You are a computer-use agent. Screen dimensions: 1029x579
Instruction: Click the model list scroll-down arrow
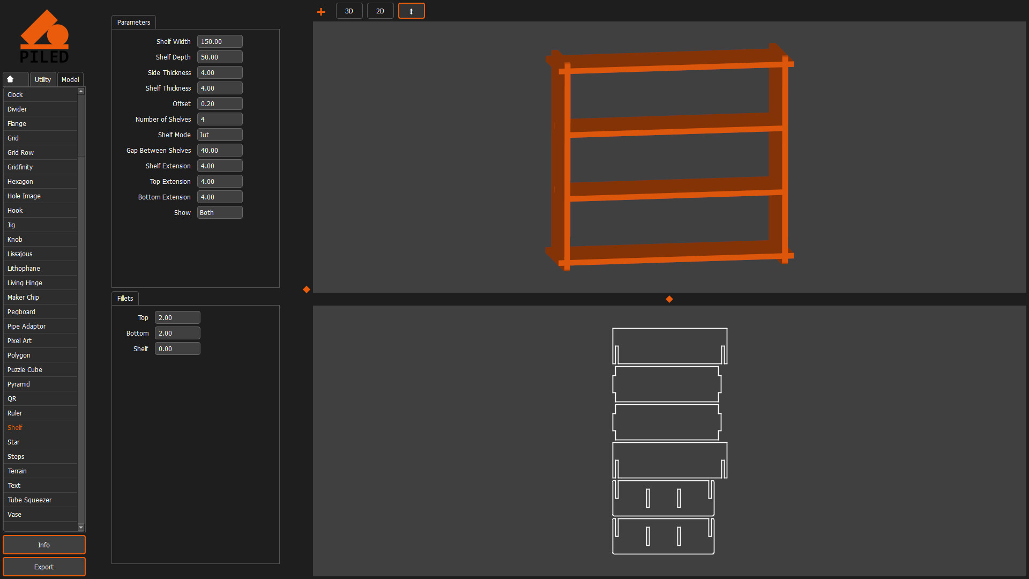(x=81, y=527)
